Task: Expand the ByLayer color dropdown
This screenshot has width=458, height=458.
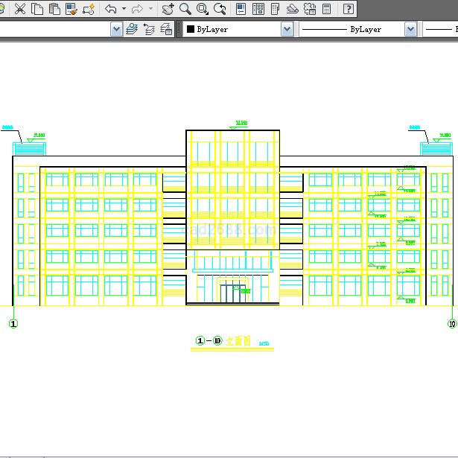Action: tap(287, 29)
